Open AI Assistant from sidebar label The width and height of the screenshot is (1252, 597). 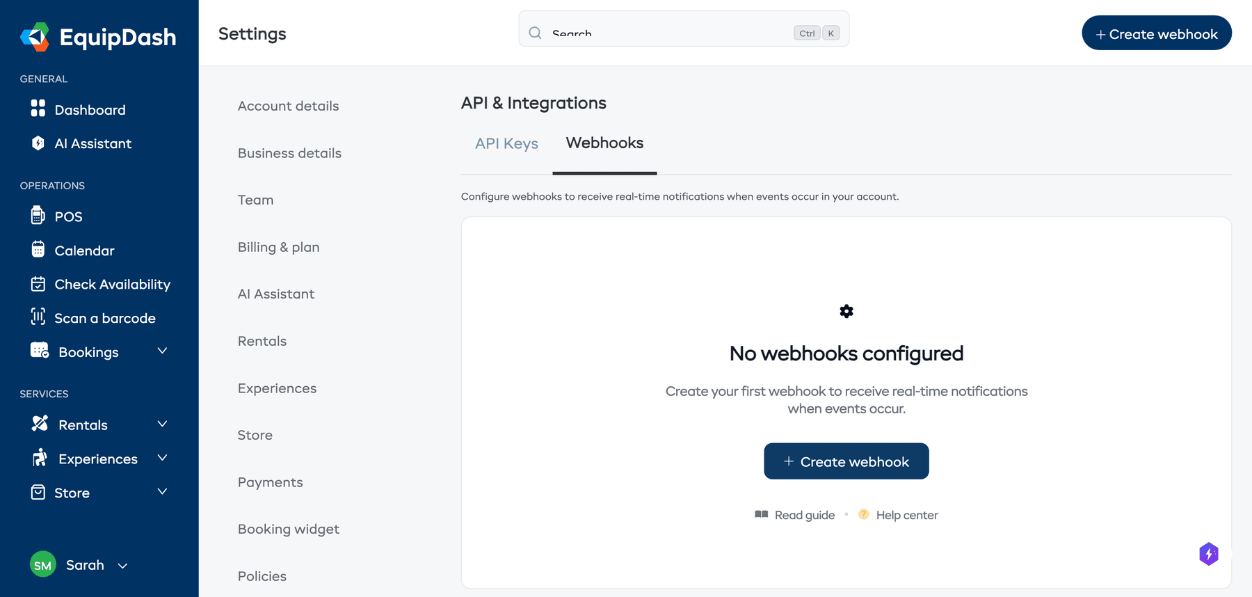point(93,143)
